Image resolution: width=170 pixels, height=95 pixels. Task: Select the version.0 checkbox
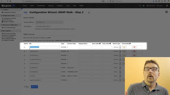coord(24,76)
